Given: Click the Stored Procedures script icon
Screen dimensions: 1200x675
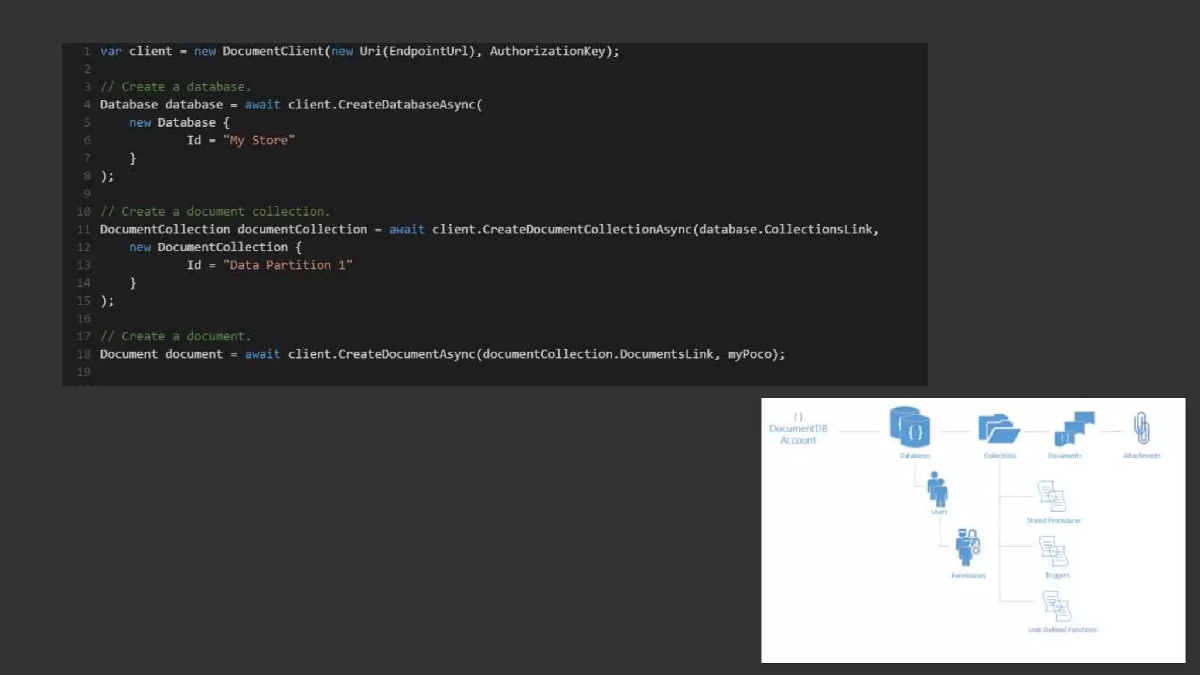Looking at the screenshot, I should click(x=1051, y=496).
